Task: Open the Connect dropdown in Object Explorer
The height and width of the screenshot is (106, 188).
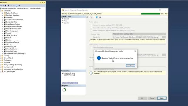Action: pyautogui.click(x=2, y=5)
